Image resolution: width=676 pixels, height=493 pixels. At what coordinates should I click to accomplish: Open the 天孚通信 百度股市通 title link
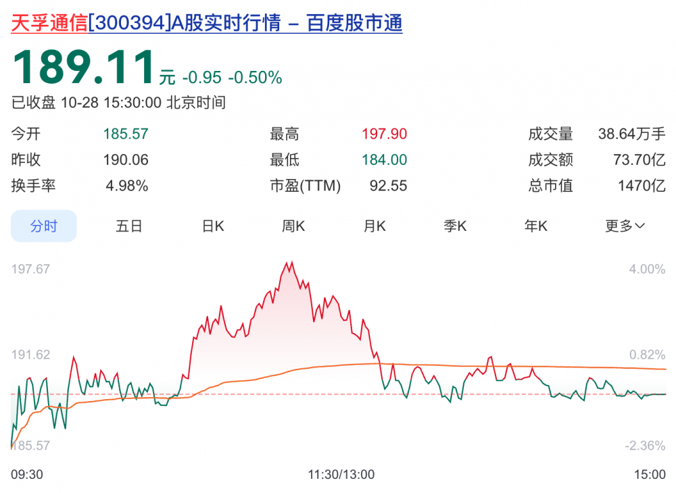click(207, 24)
